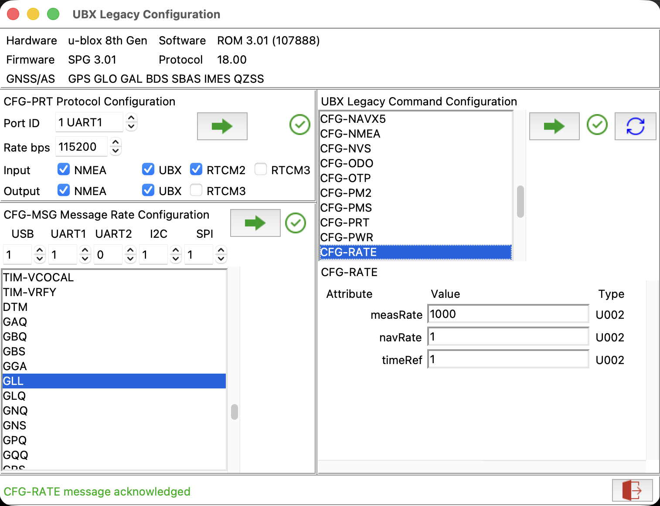660x506 pixels.
Task: Click the exit door icon
Action: [x=632, y=490]
